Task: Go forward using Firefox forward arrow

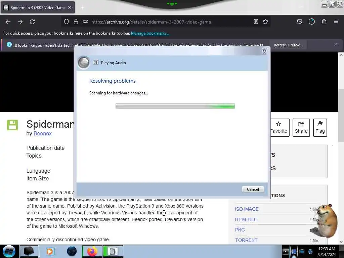Action: pyautogui.click(x=20, y=22)
